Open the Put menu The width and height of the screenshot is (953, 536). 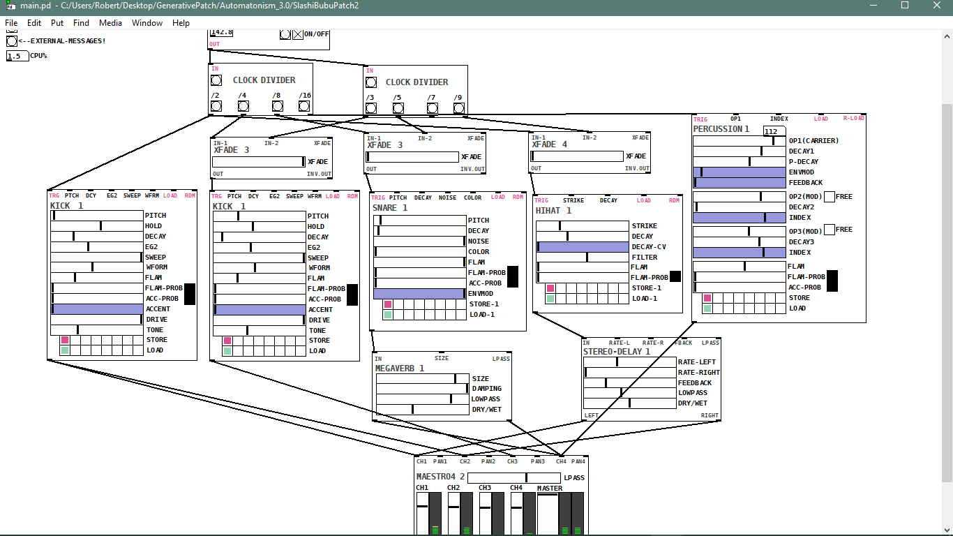point(57,23)
